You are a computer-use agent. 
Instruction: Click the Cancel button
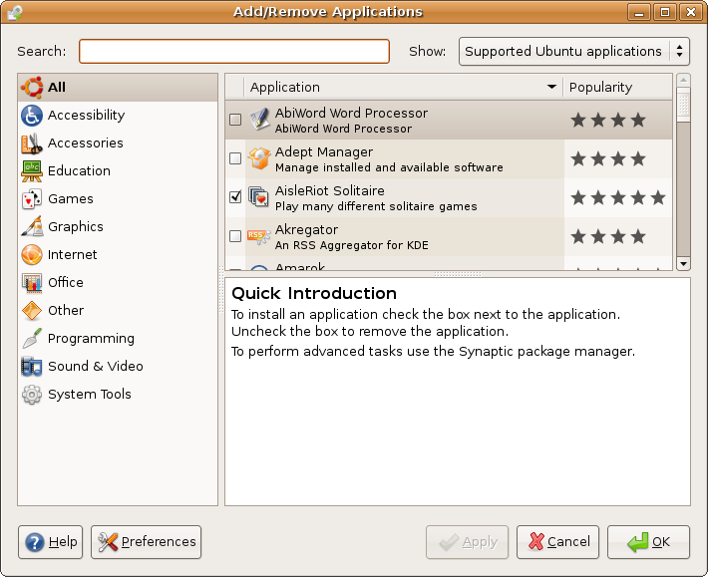[x=557, y=542]
